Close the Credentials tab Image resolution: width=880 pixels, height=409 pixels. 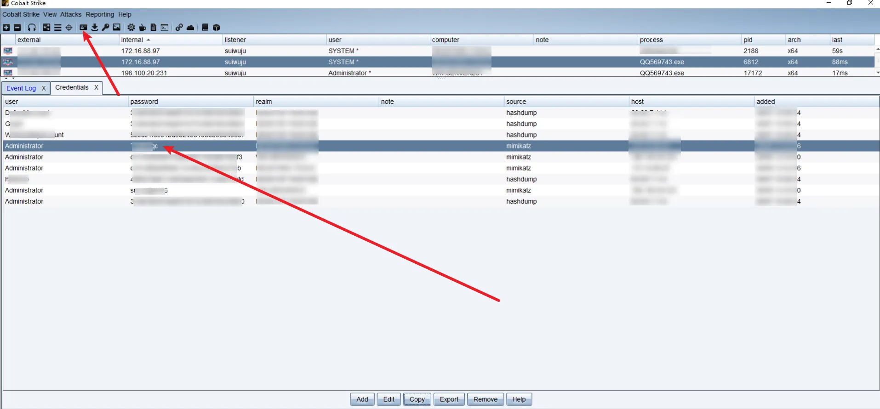tap(96, 87)
